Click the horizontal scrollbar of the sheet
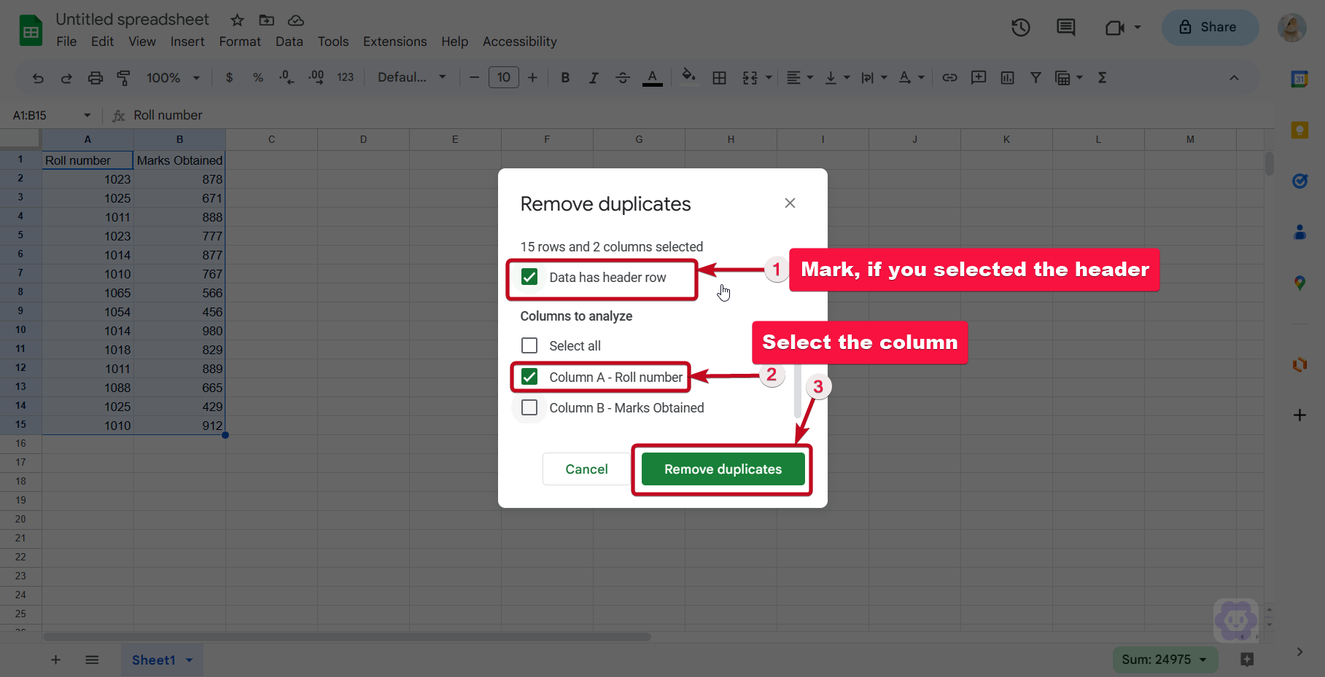 point(347,637)
